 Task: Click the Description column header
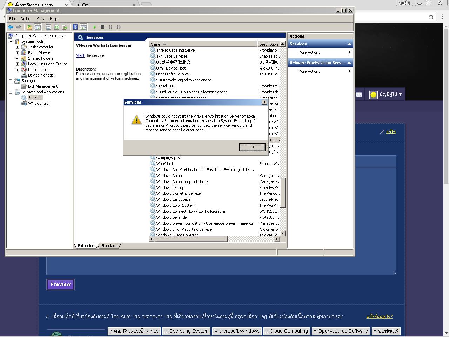coord(269,44)
